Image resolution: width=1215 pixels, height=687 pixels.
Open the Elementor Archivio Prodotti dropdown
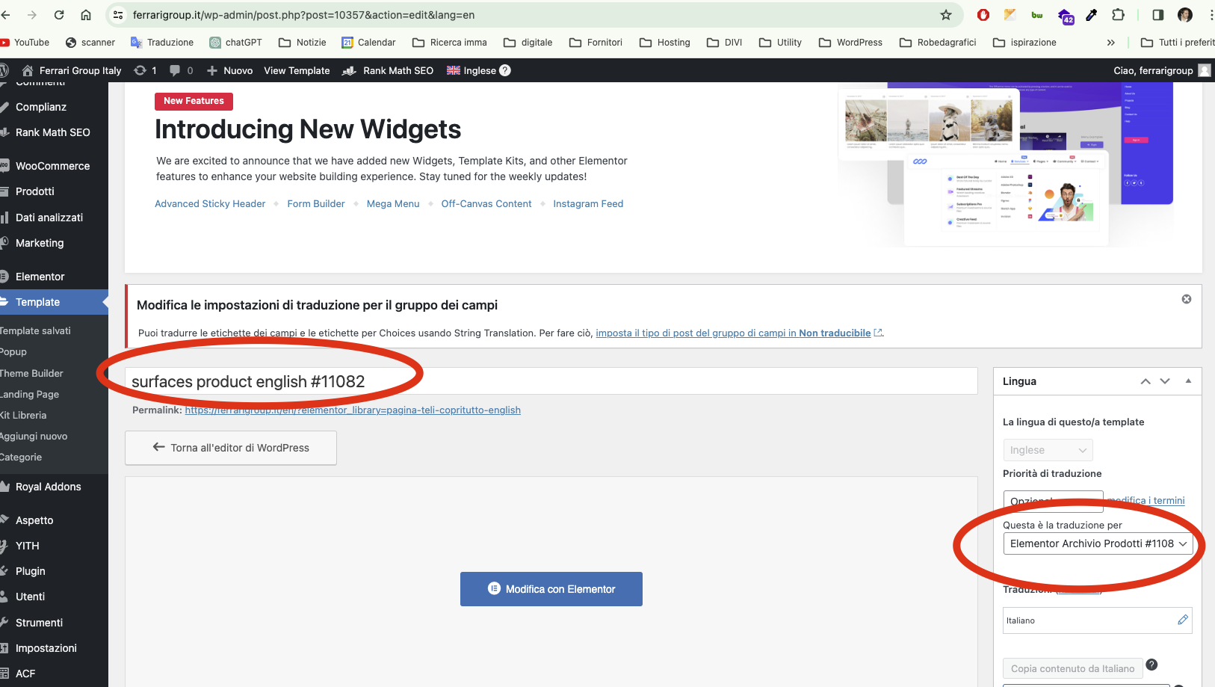click(x=1098, y=543)
